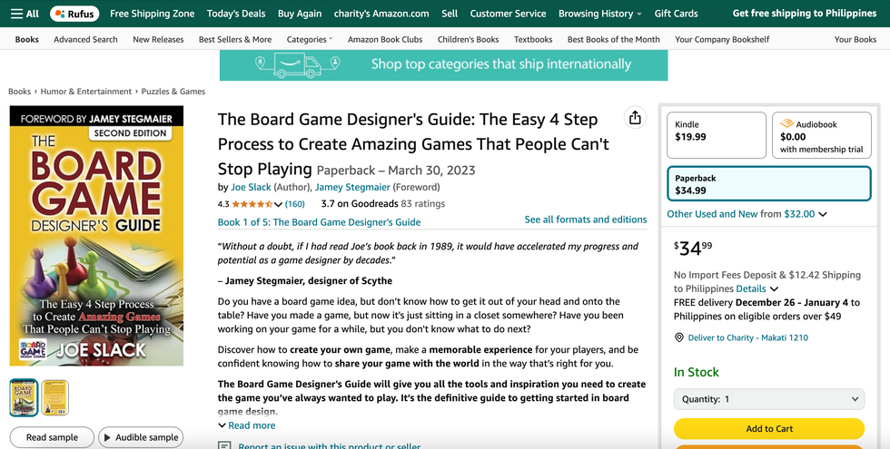Open Your Books

click(x=855, y=39)
